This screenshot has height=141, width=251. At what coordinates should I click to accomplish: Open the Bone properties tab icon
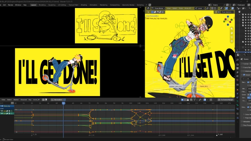point(237,105)
